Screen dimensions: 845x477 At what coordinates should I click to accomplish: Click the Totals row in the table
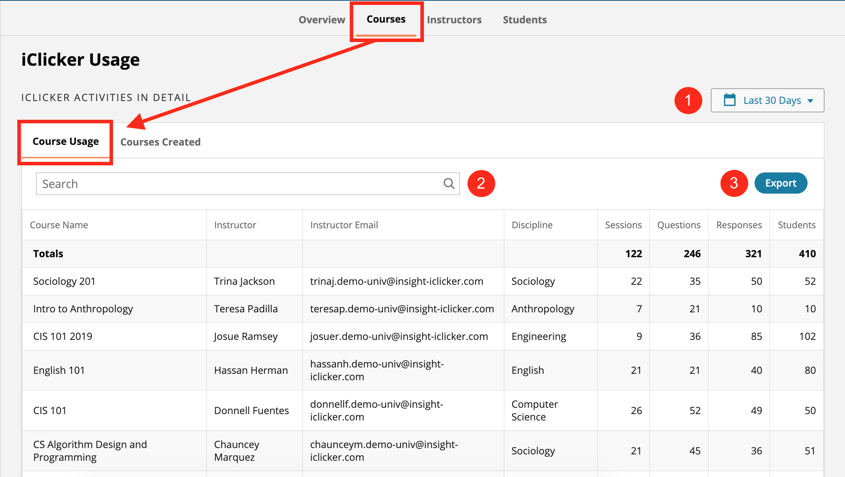[48, 254]
